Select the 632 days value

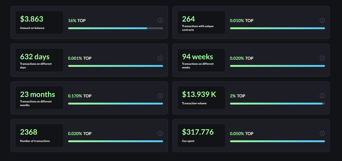click(35, 57)
